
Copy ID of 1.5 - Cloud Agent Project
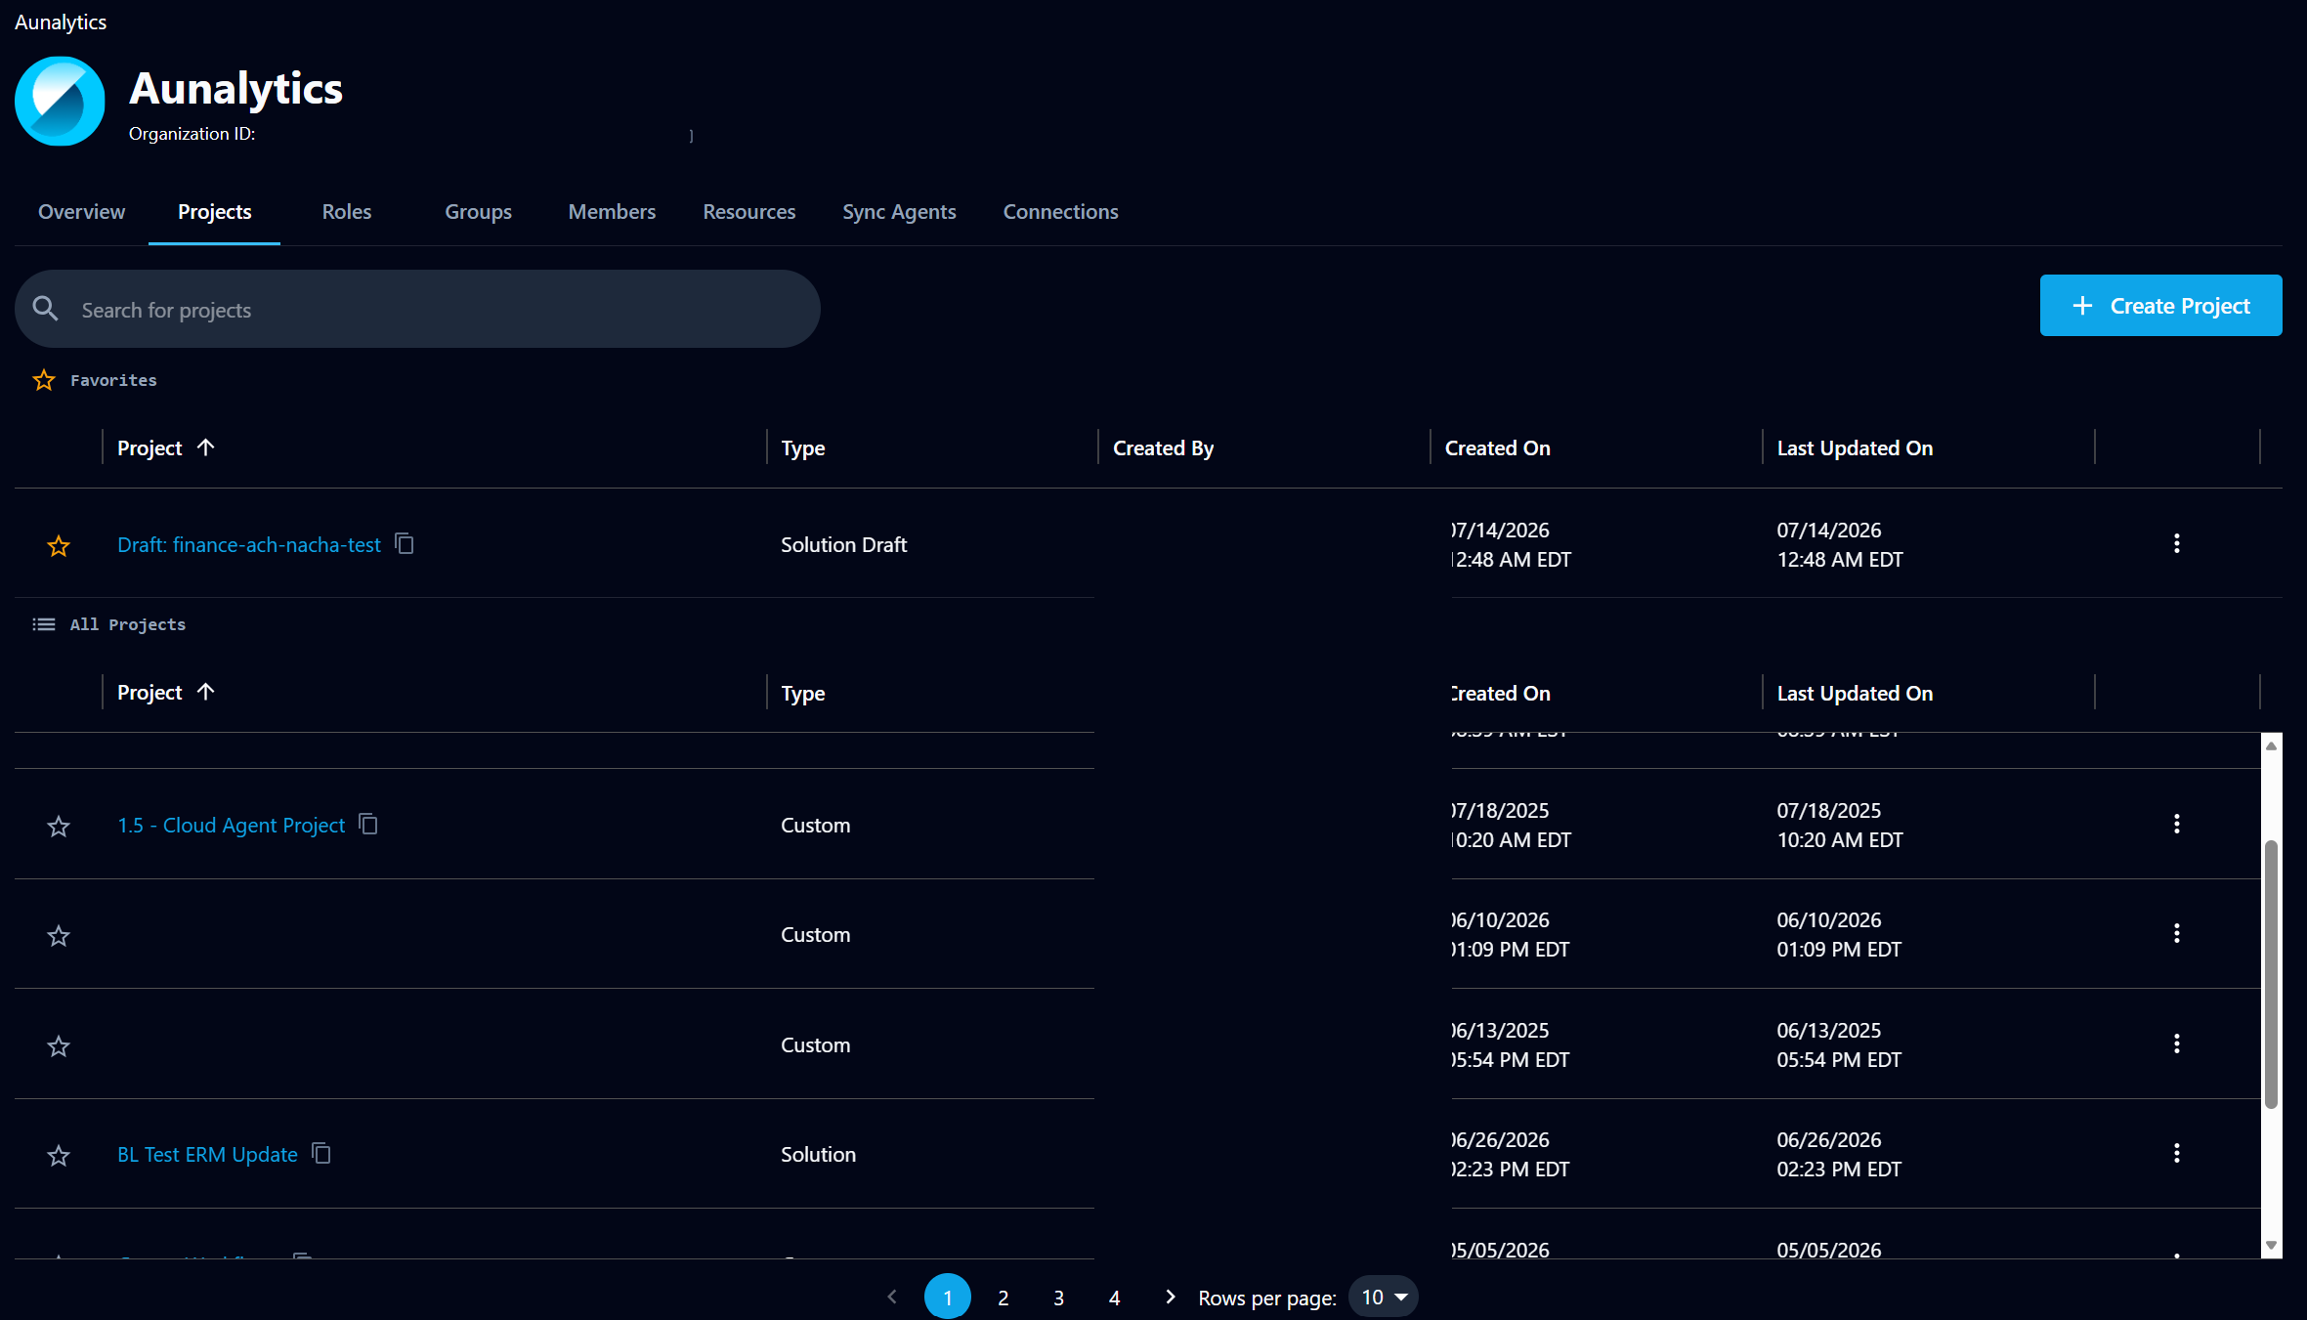(x=368, y=824)
